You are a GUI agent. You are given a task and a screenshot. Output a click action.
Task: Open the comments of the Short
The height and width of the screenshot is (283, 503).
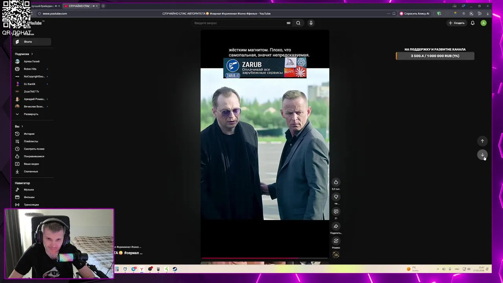[x=336, y=211]
